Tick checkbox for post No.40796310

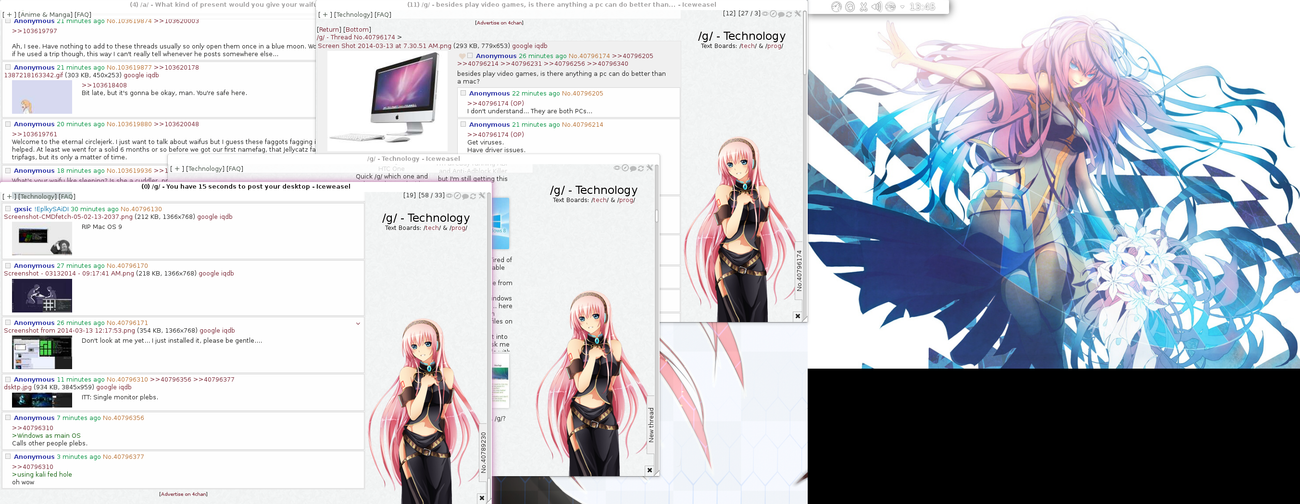click(8, 379)
